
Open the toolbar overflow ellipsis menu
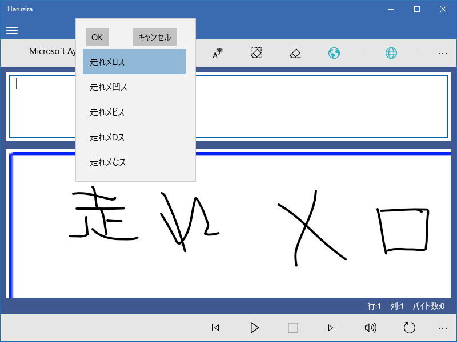[x=443, y=52]
